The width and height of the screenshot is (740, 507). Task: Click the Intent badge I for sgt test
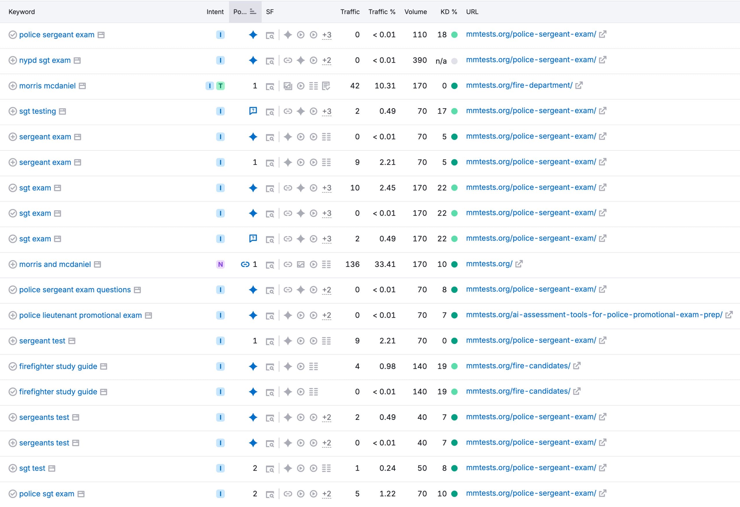[220, 468]
